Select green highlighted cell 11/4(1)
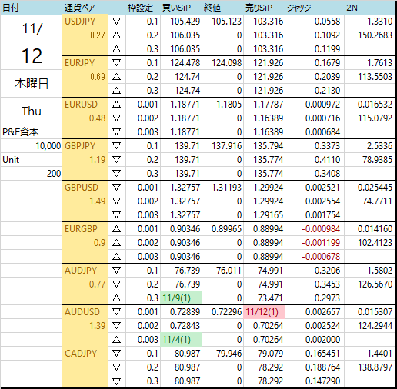The height and width of the screenshot is (389, 397). point(181,340)
